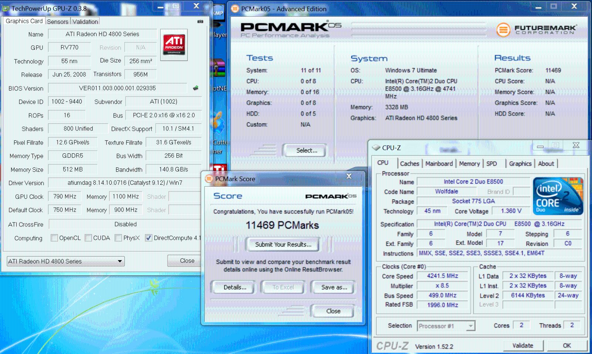Click the Driver Version field in GPU-Z
This screenshot has width=592, height=354.
pos(125,183)
